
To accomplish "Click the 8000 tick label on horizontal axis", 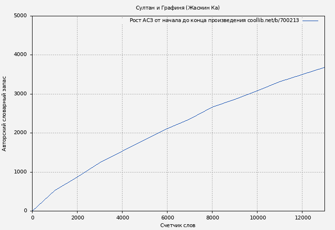I will tap(212, 218).
